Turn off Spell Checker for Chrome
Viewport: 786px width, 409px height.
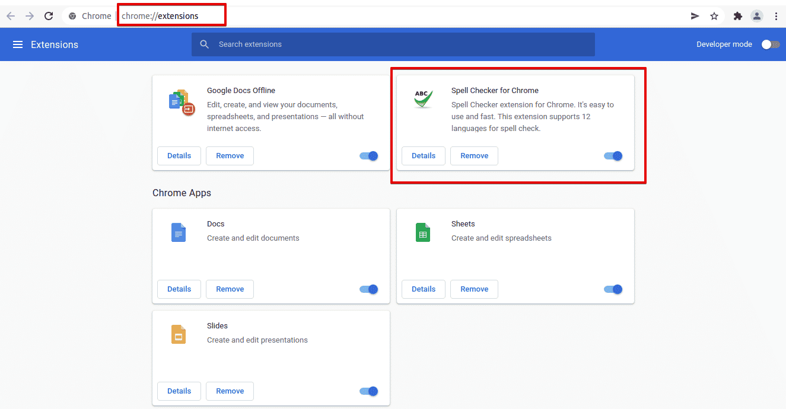[x=613, y=156]
